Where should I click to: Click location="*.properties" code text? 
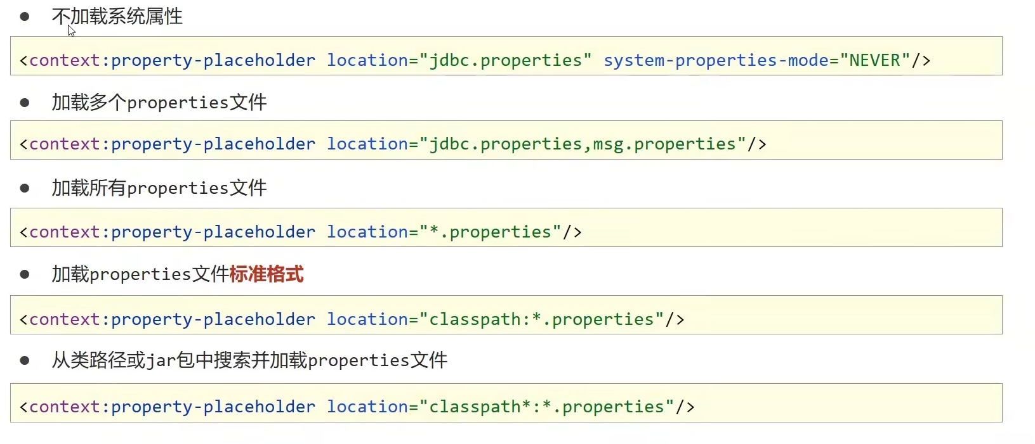[x=444, y=232]
